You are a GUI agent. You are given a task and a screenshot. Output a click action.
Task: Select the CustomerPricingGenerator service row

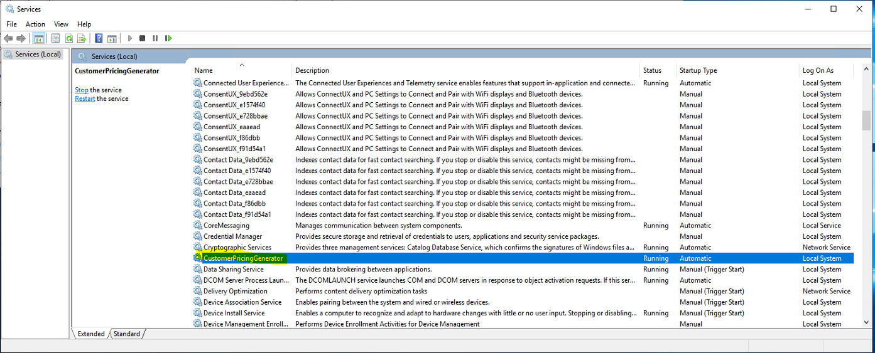click(x=523, y=258)
